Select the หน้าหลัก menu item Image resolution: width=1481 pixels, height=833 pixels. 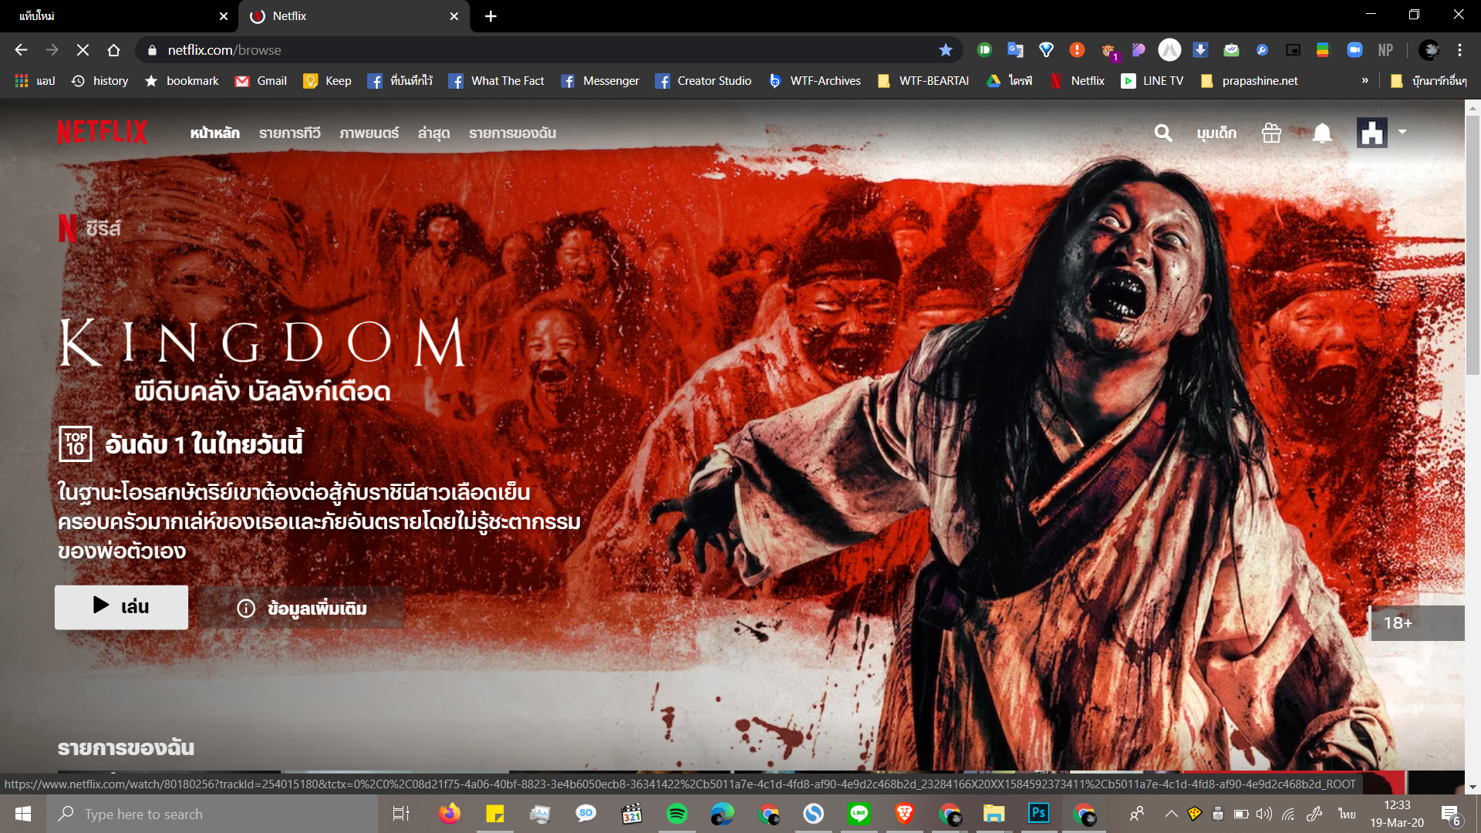pyautogui.click(x=214, y=133)
